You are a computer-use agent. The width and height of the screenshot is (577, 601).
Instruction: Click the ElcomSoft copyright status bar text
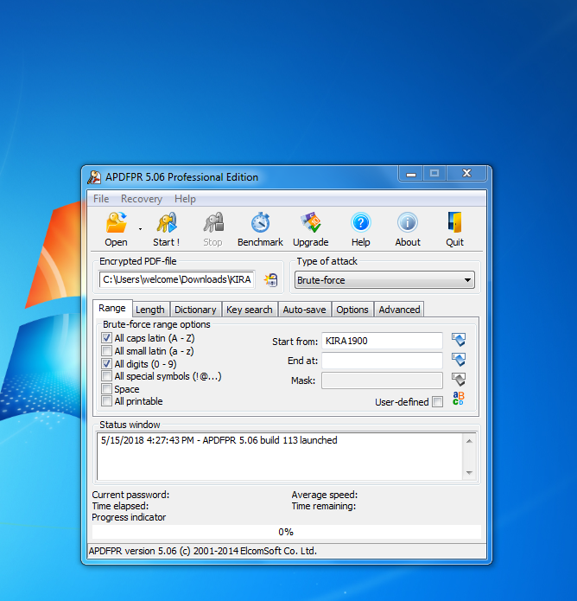pyautogui.click(x=202, y=551)
